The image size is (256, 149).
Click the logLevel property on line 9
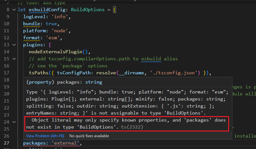(x=35, y=17)
